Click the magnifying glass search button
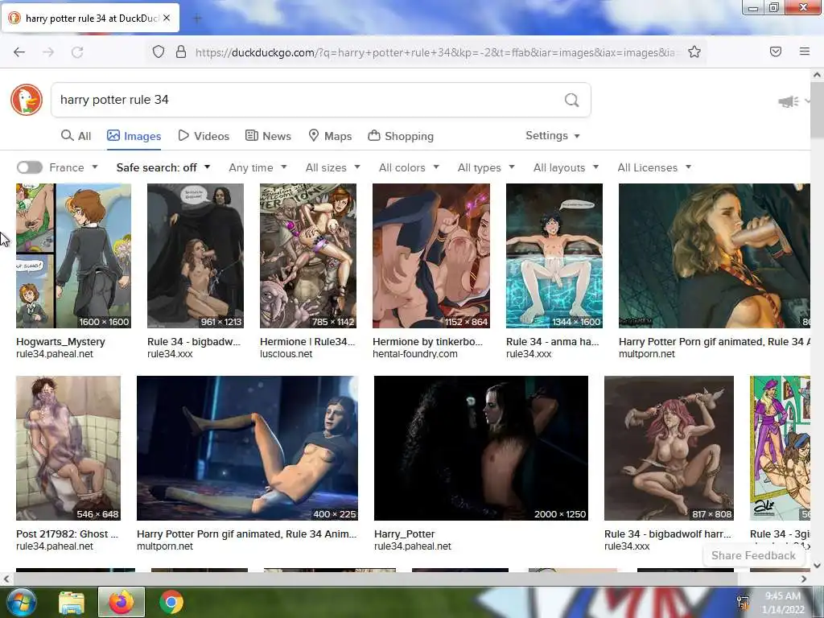The width and height of the screenshot is (824, 618). point(572,100)
